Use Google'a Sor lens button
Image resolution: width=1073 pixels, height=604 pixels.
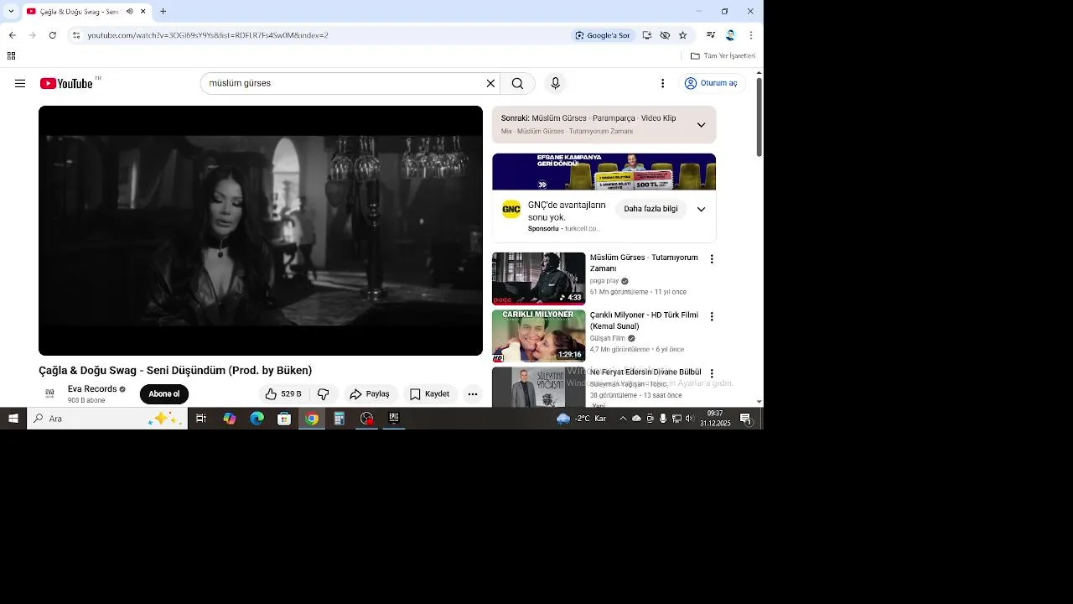tap(602, 35)
